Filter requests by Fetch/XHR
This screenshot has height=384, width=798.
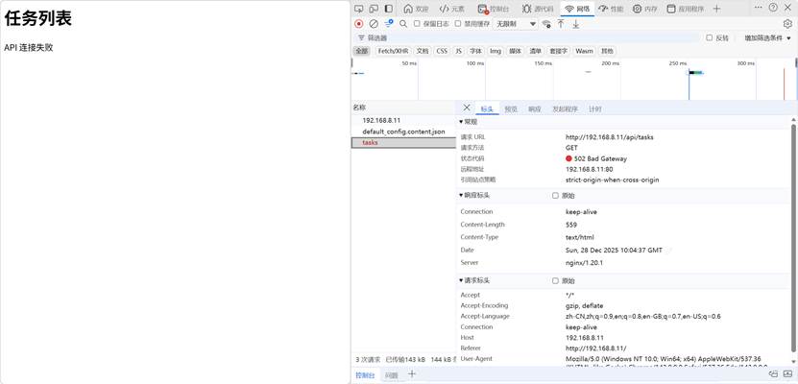pos(393,51)
